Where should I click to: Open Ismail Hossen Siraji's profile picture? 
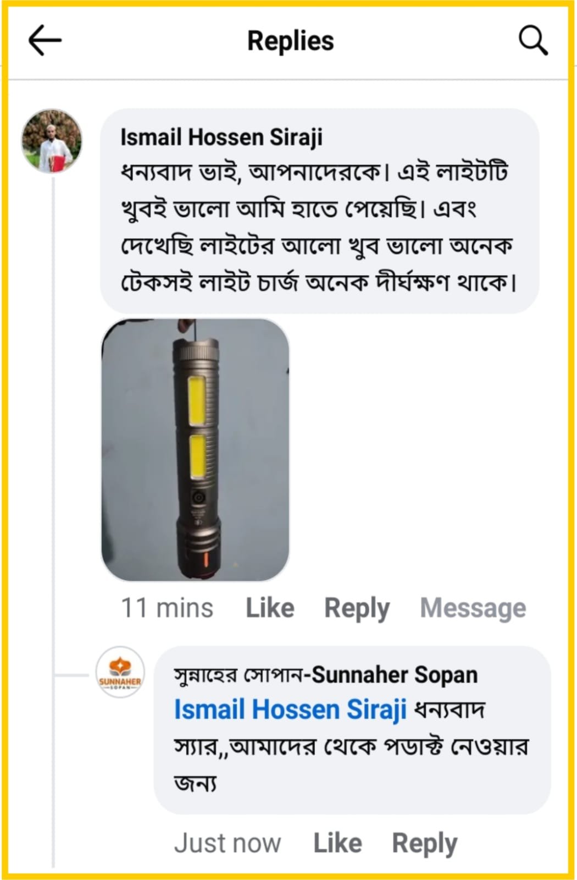coord(52,141)
